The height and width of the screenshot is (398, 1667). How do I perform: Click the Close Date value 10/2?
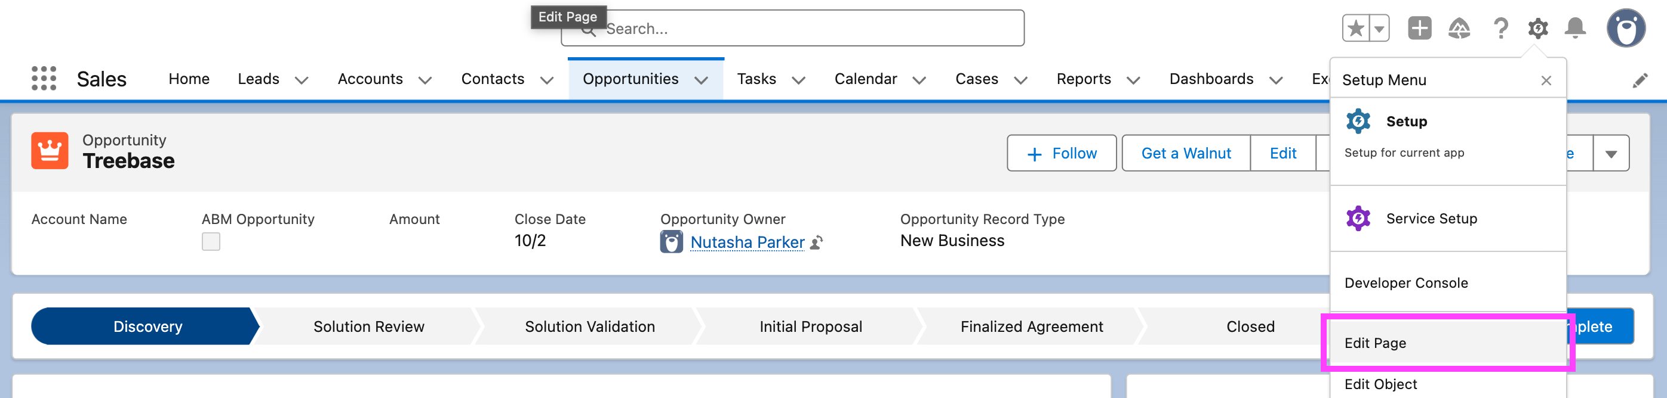coord(530,241)
